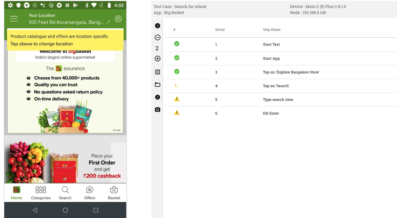Open the hamburger menu in Big Basket
Viewport: 397px width, 218px height.
coord(14,19)
